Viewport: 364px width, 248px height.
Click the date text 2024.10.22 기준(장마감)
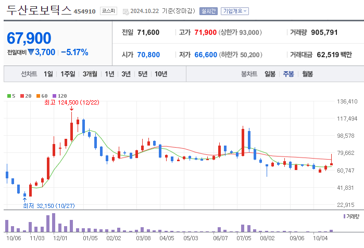click(x=162, y=11)
